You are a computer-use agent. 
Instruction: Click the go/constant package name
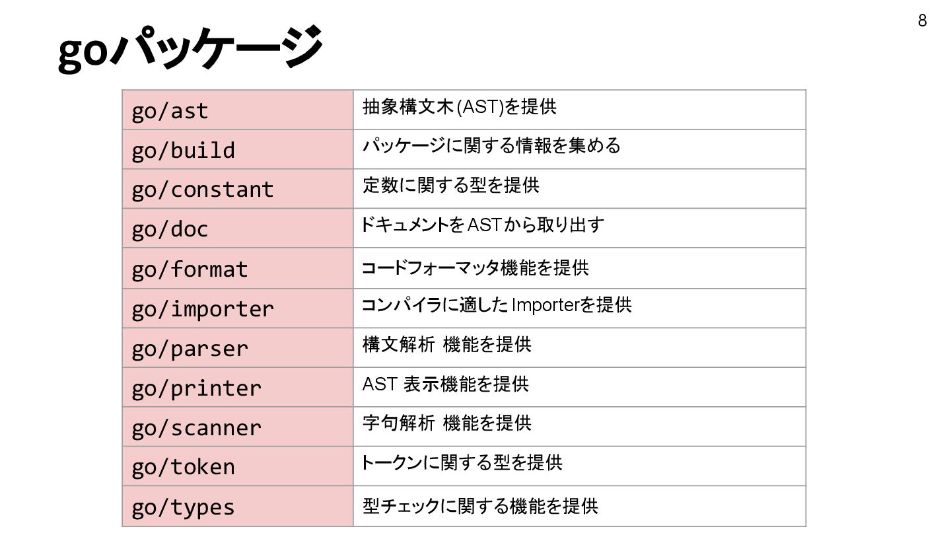tap(202, 190)
